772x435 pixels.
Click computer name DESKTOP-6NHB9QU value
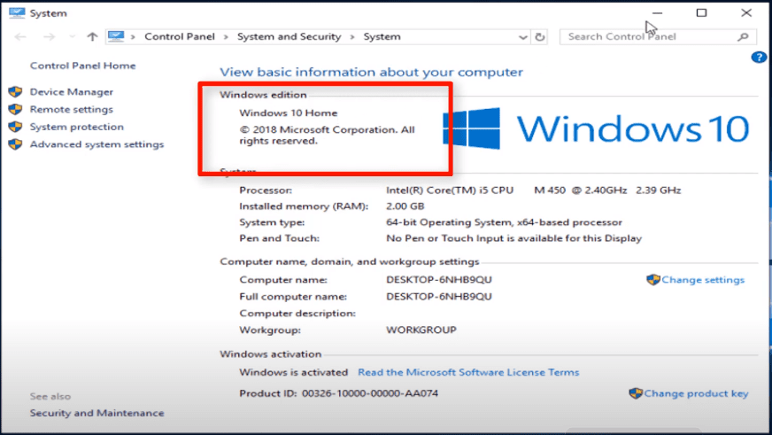click(439, 280)
